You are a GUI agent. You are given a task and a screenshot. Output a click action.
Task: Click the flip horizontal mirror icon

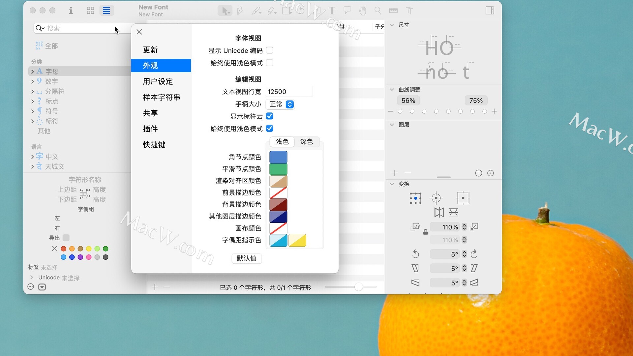[439, 212]
